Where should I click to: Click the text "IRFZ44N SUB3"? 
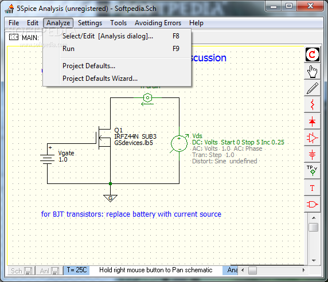coord(135,136)
